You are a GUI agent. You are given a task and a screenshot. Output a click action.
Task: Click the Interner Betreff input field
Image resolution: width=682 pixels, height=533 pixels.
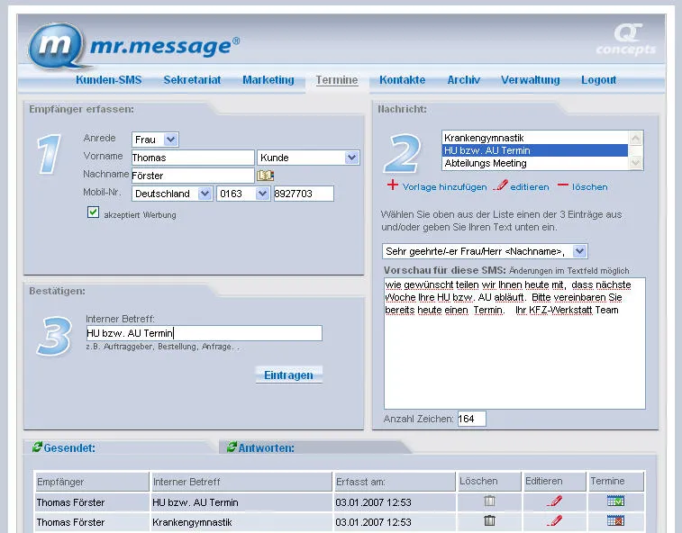click(204, 333)
